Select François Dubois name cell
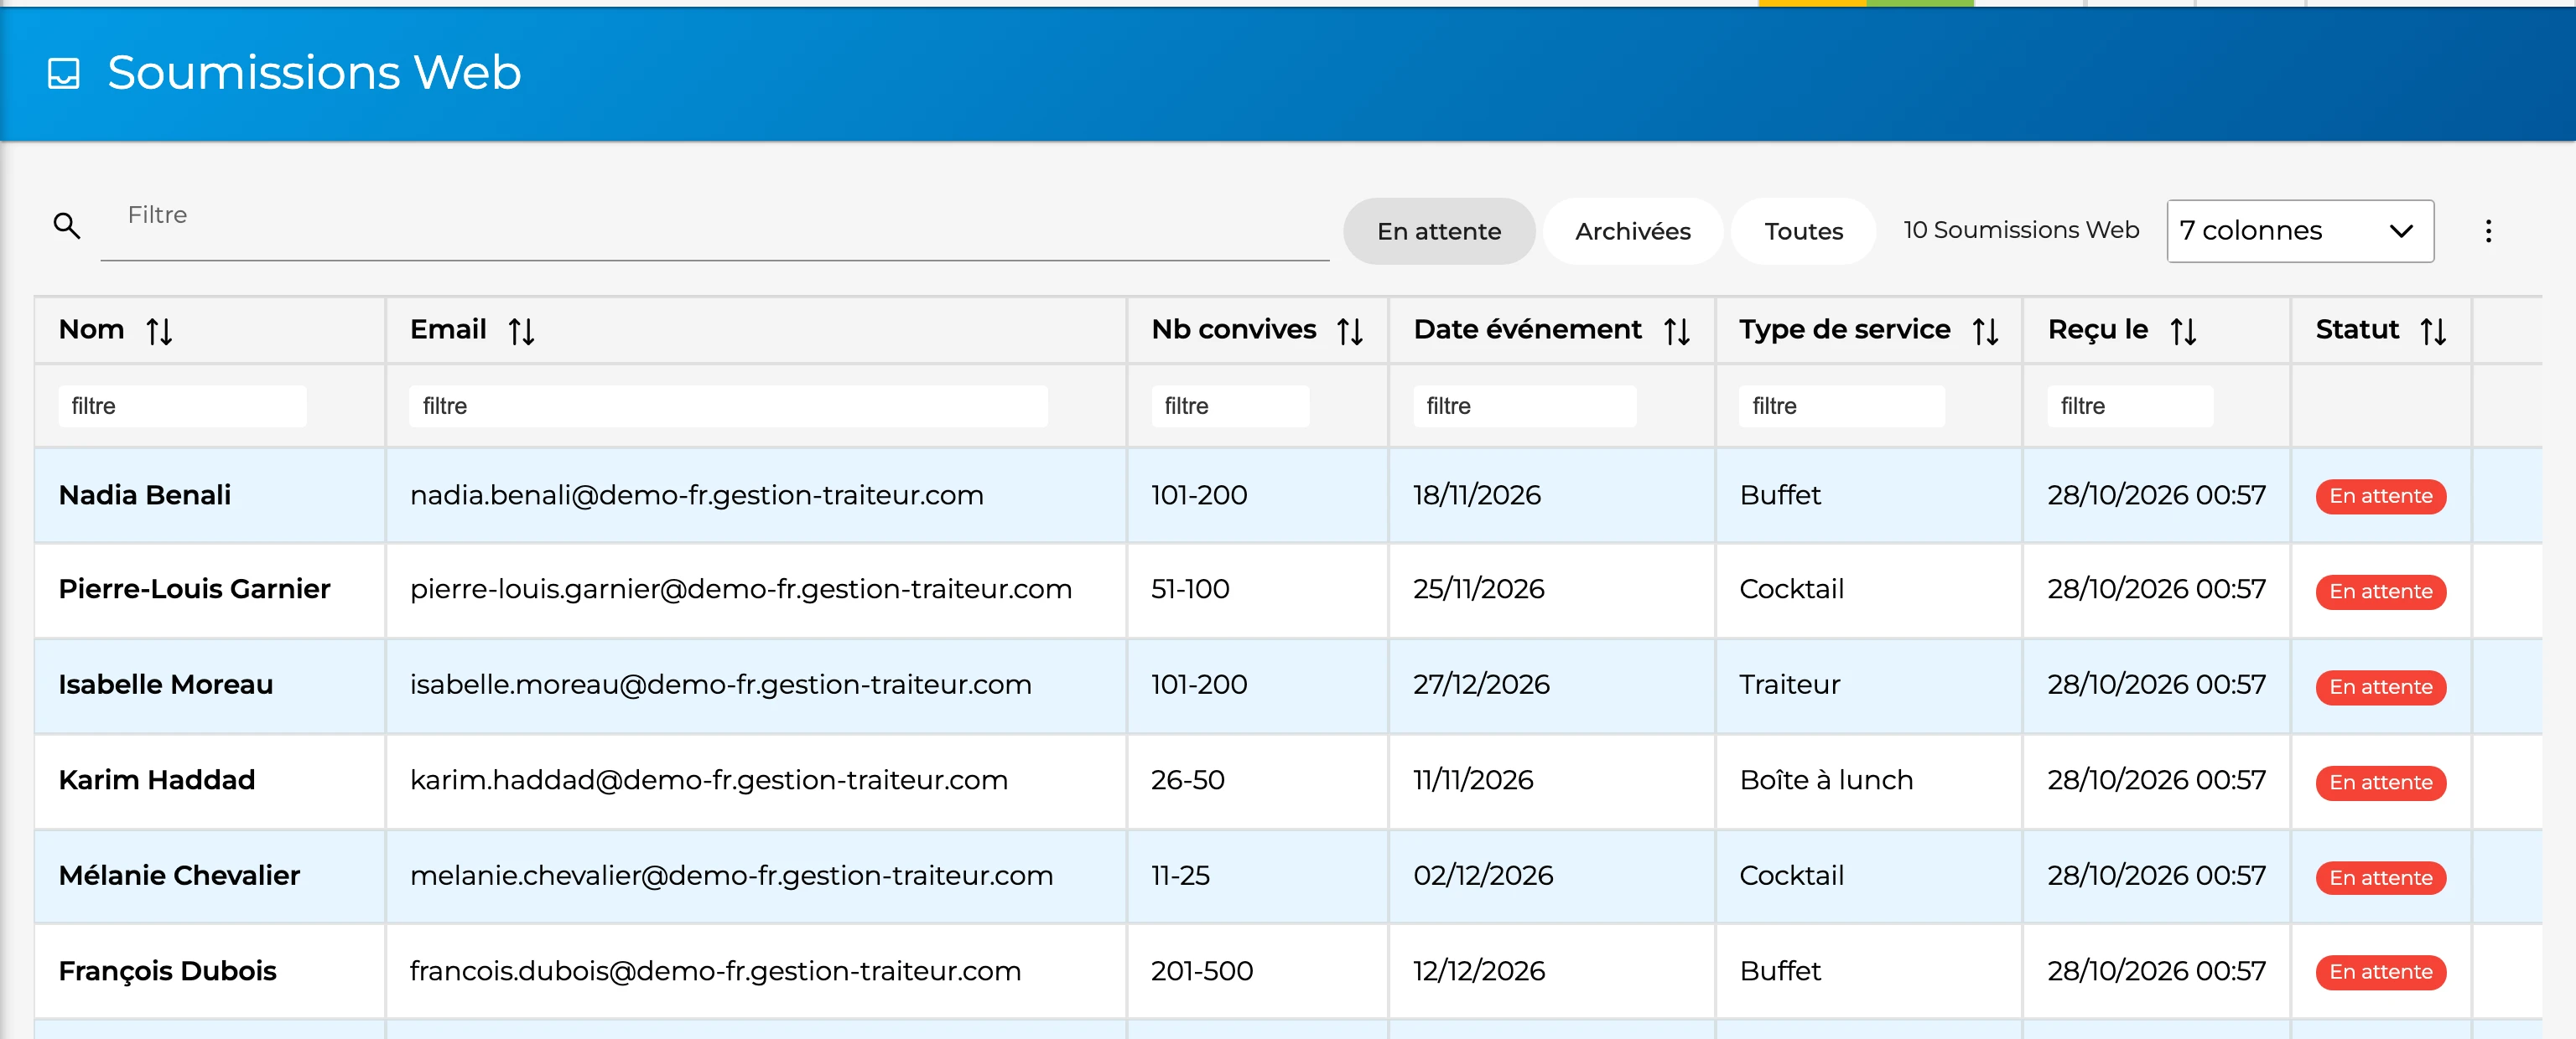 pos(210,971)
